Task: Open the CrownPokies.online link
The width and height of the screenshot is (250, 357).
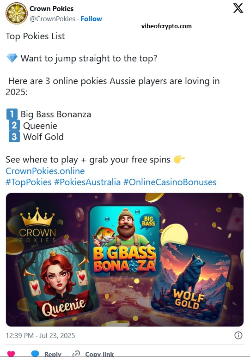Action: coord(45,171)
